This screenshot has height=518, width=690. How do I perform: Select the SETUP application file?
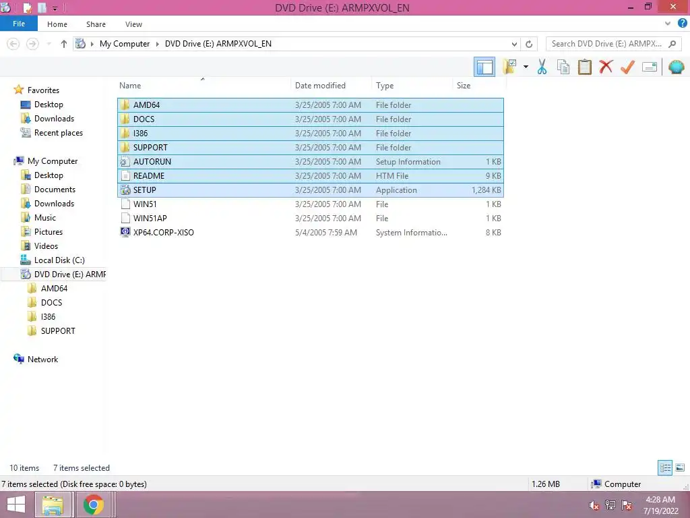[310, 190]
